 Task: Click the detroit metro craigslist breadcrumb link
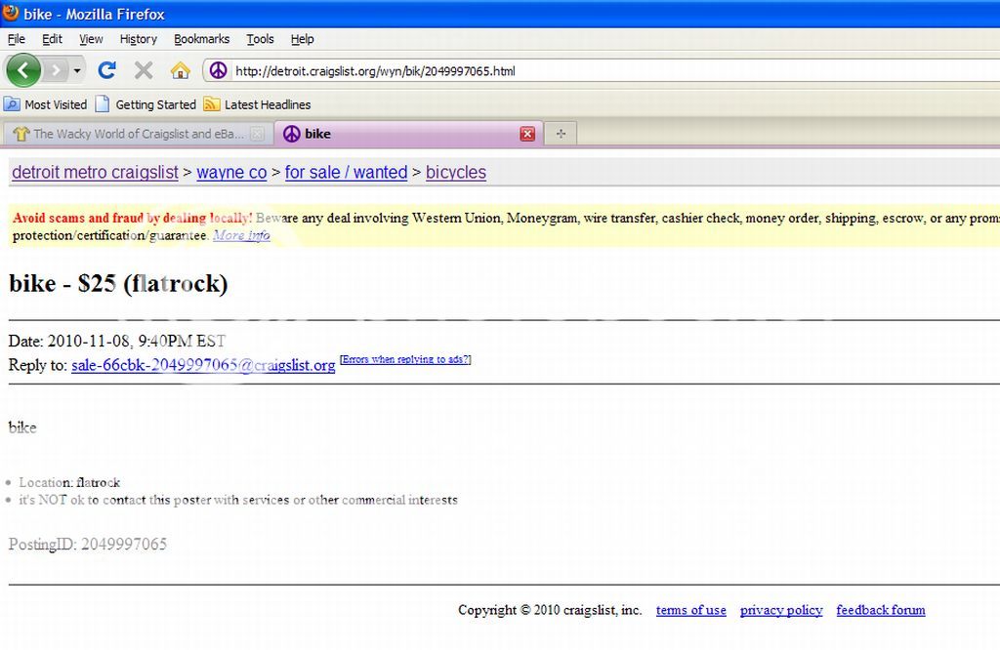95,173
